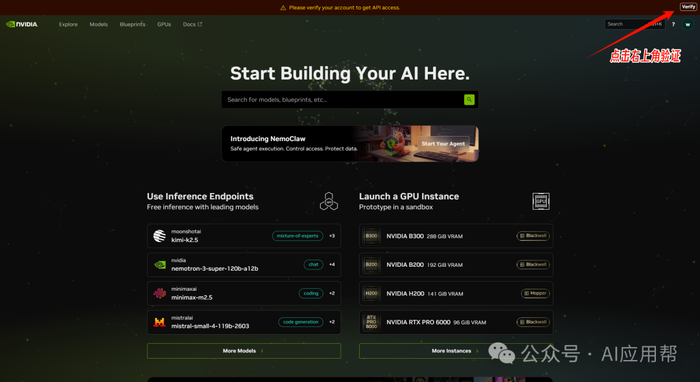Click the 141 GiB VRAM text
The width and height of the screenshot is (700, 382).
pos(445,294)
